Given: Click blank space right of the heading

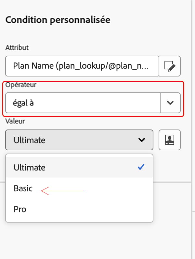Looking at the screenshot, I should click(x=150, y=20).
